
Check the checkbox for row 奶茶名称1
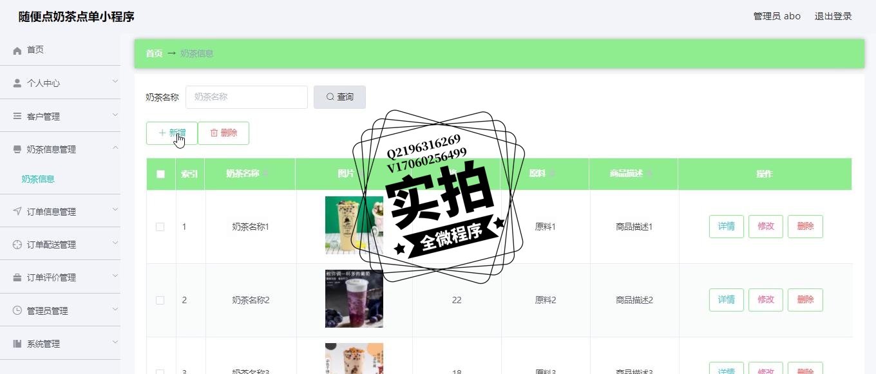pos(160,227)
